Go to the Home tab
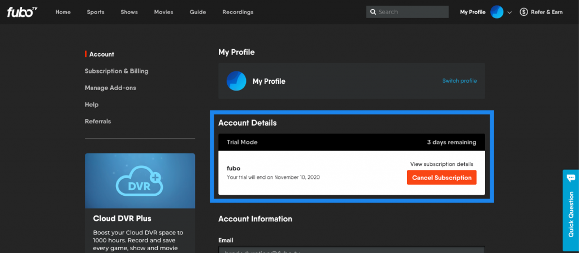The width and height of the screenshot is (579, 253). click(63, 12)
